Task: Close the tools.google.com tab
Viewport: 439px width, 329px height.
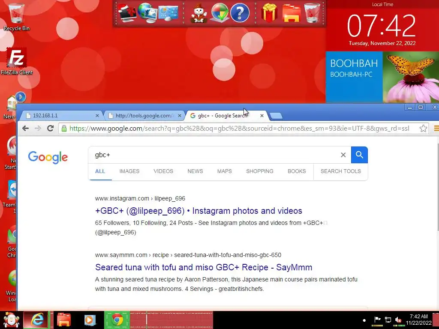Action: 180,116
